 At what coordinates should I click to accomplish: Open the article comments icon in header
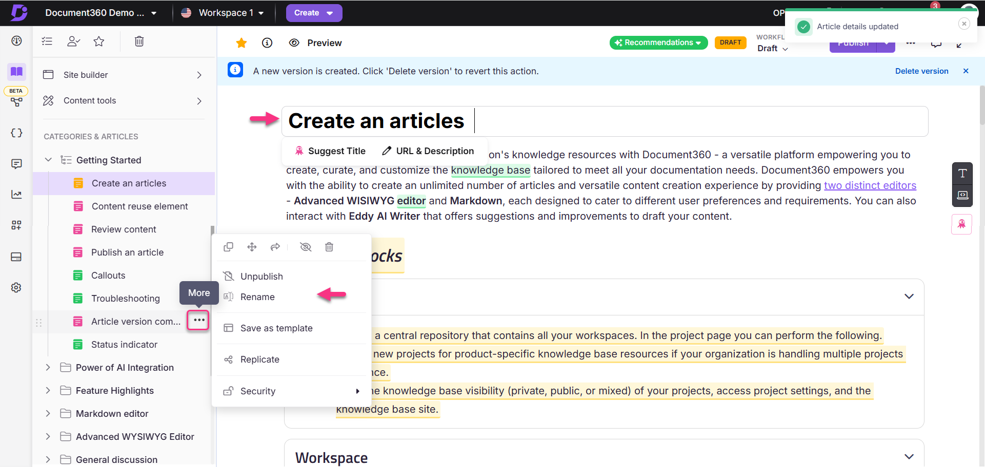click(936, 45)
